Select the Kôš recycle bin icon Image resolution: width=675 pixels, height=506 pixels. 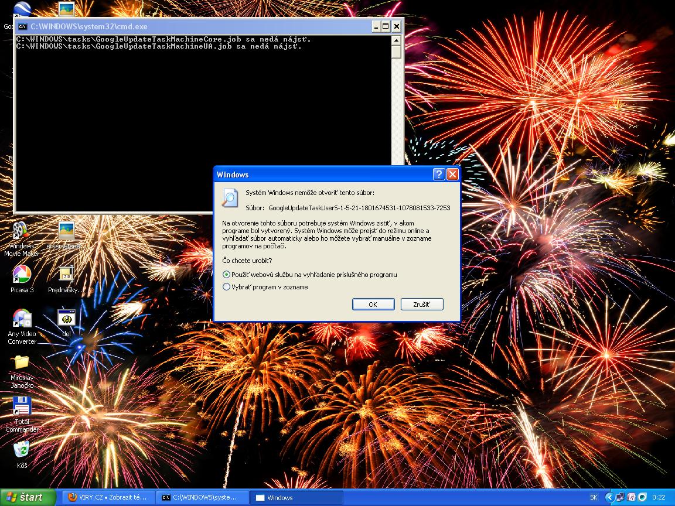pos(22,450)
